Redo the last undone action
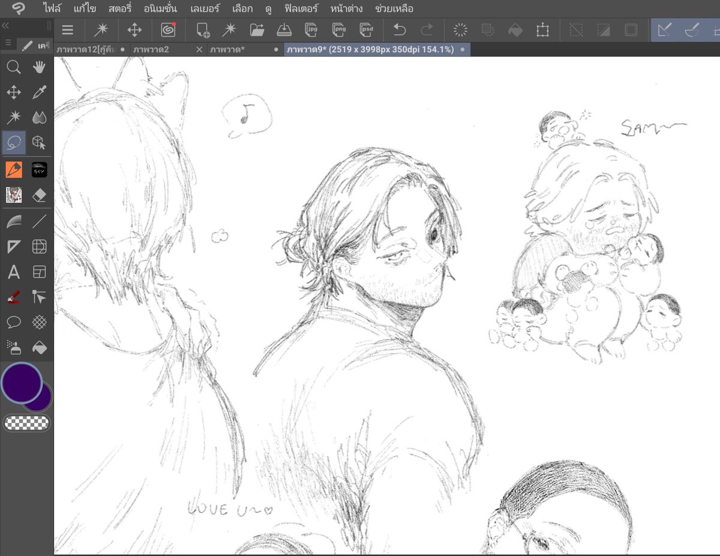This screenshot has height=556, width=720. (x=427, y=30)
